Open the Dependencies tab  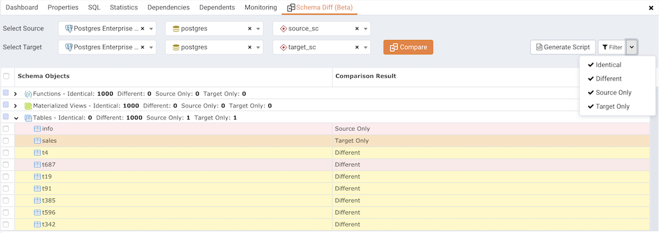(x=168, y=7)
